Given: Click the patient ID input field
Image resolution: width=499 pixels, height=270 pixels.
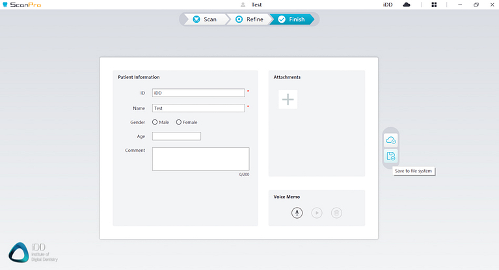Looking at the screenshot, I should tap(198, 93).
